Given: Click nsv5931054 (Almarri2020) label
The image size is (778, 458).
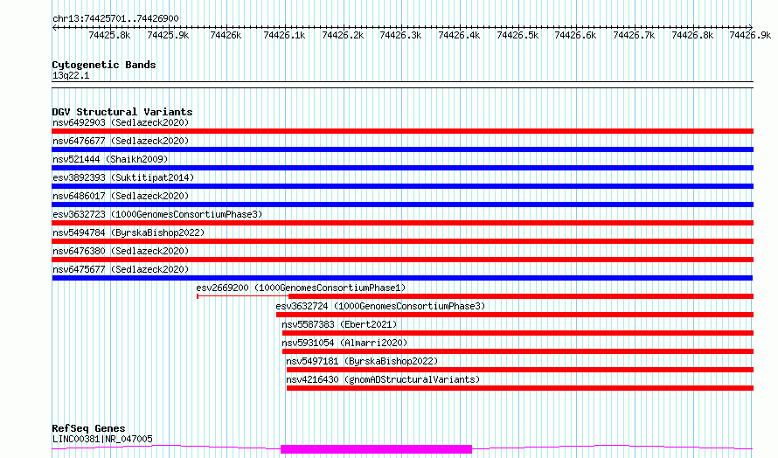Looking at the screenshot, I should [344, 343].
